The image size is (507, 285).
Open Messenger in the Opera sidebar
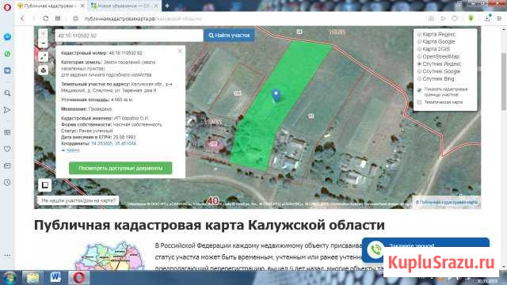[x=7, y=37]
